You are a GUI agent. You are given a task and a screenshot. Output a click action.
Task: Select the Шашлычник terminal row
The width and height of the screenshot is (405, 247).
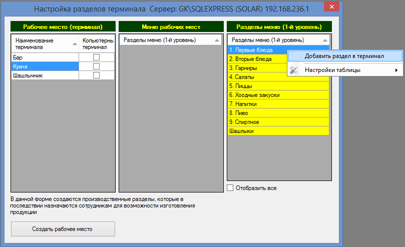coord(45,75)
